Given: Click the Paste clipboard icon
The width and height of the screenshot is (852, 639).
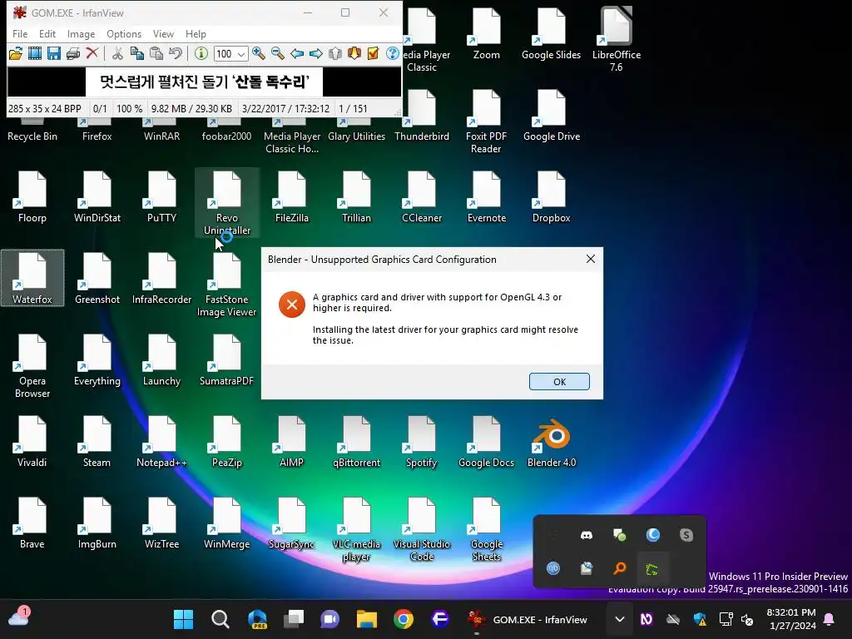Looking at the screenshot, I should click(x=156, y=53).
